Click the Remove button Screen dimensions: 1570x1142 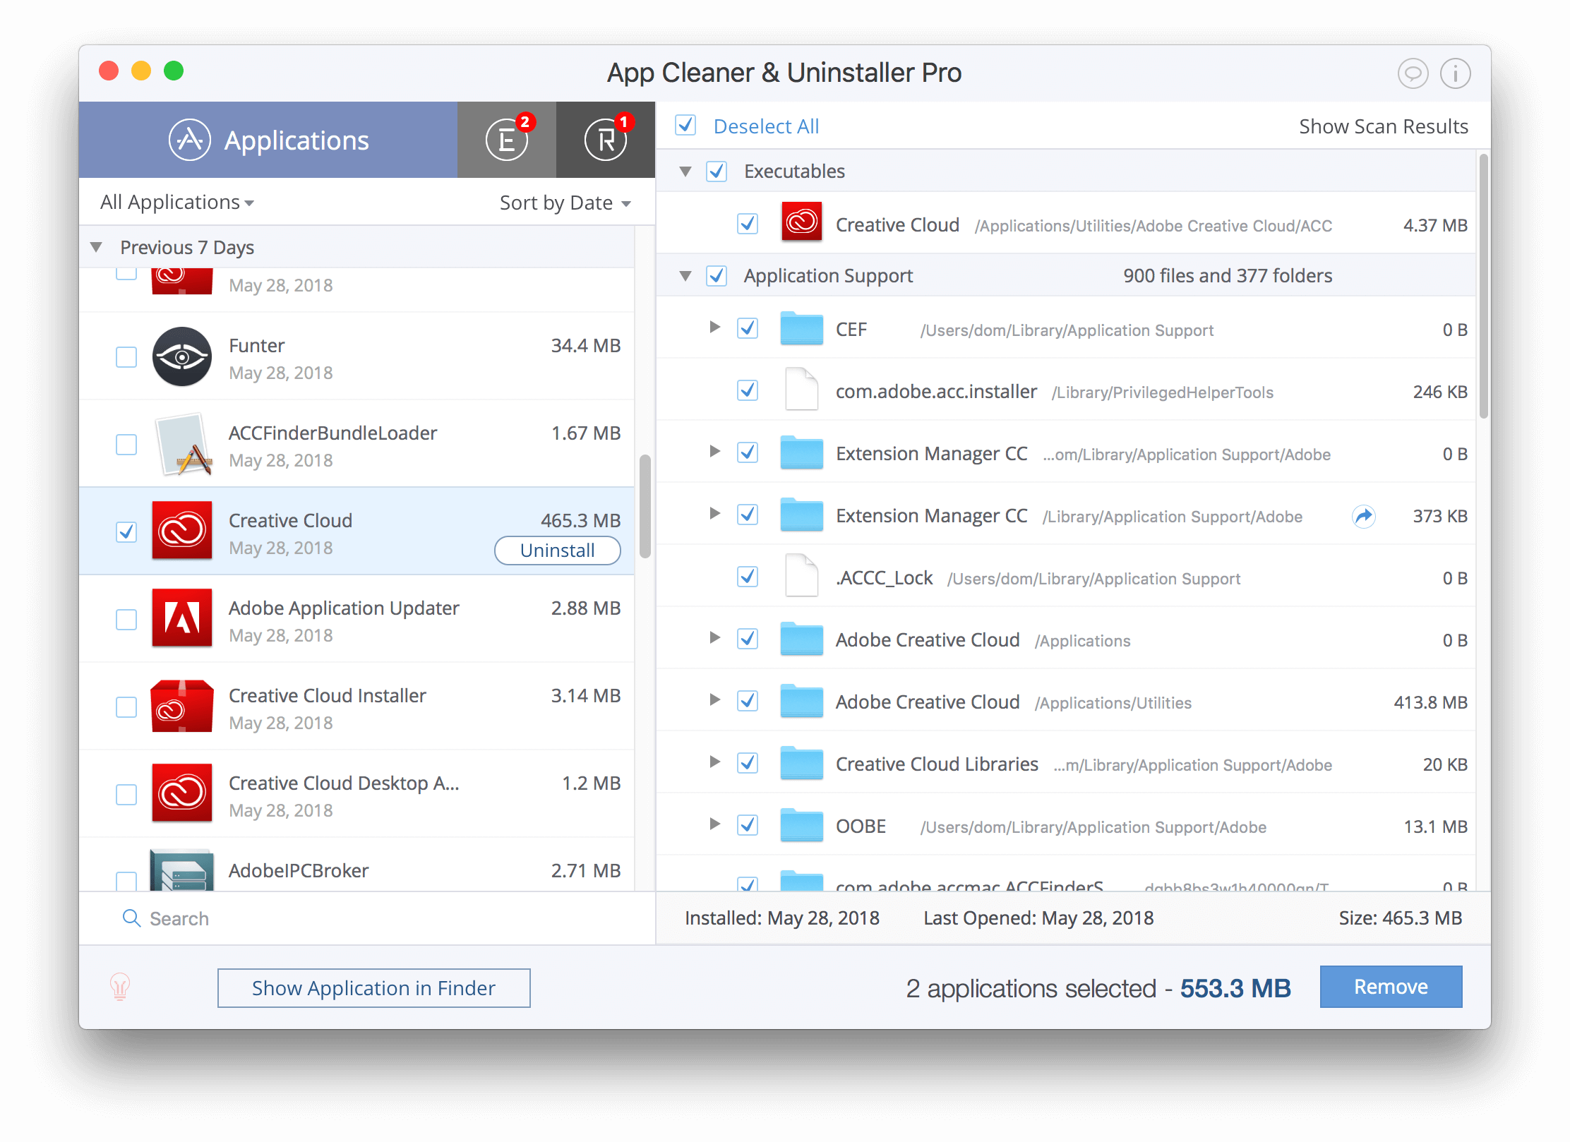coord(1391,988)
